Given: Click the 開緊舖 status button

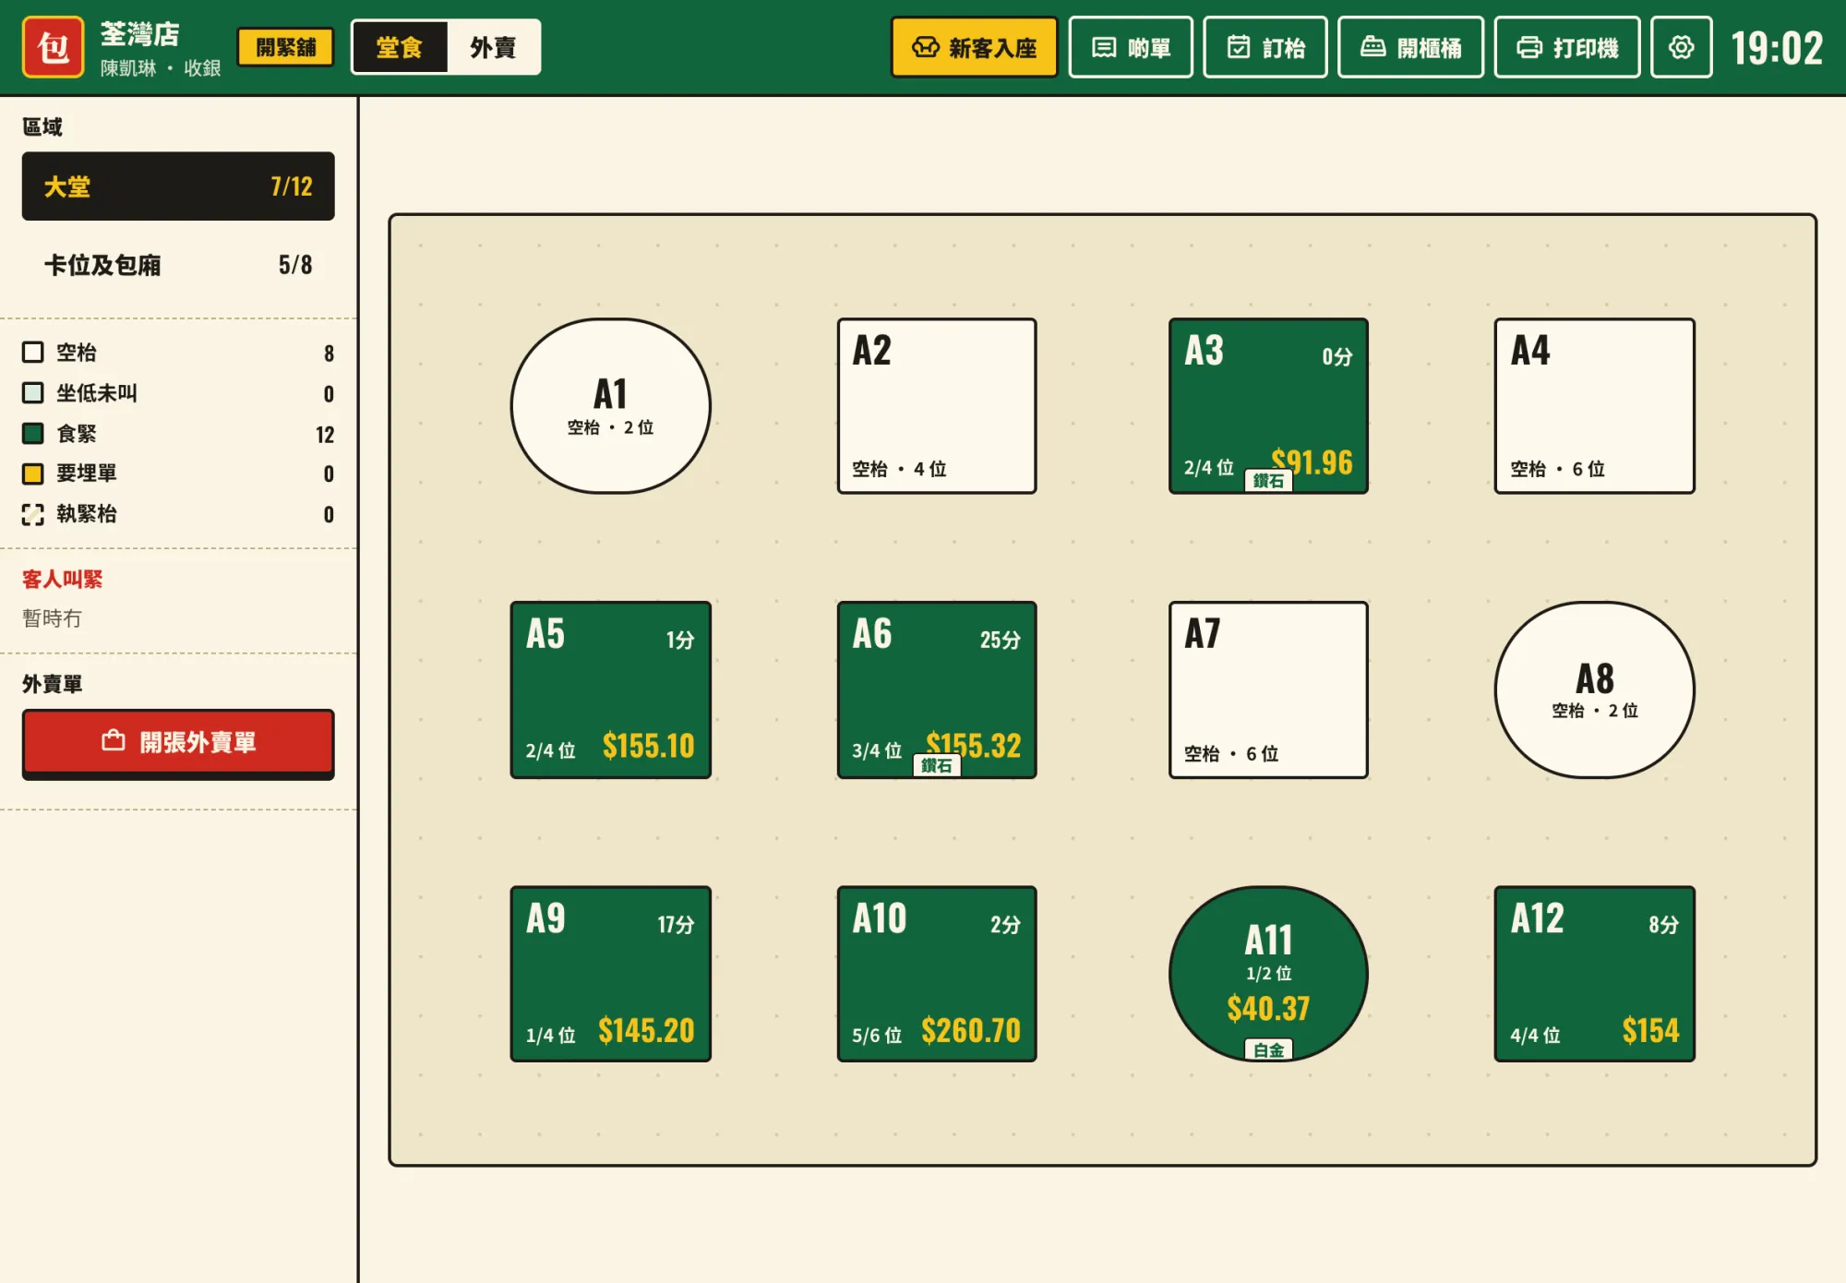Looking at the screenshot, I should point(285,47).
